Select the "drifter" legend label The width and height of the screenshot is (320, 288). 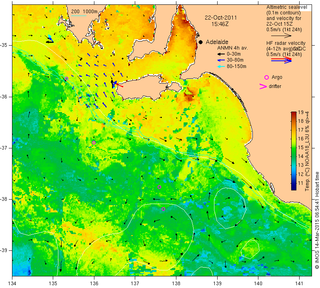275,86
